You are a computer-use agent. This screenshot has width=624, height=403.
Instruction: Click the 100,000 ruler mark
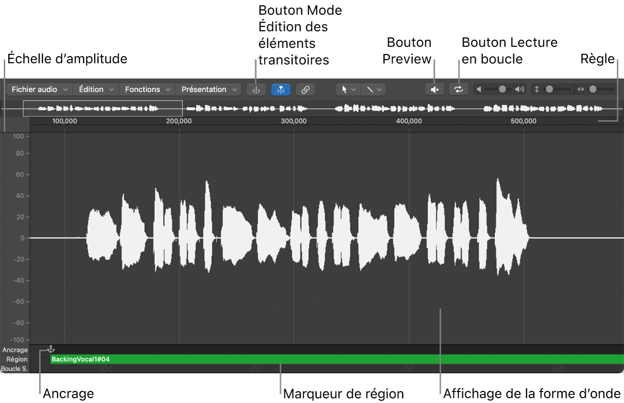(65, 121)
